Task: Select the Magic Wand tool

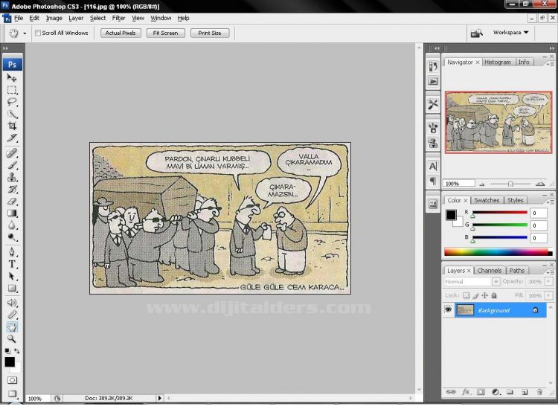Action: 12,114
